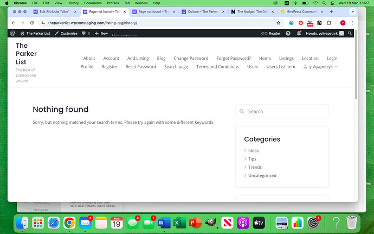
Task: Open the Reader in admin bar
Action: (270, 34)
